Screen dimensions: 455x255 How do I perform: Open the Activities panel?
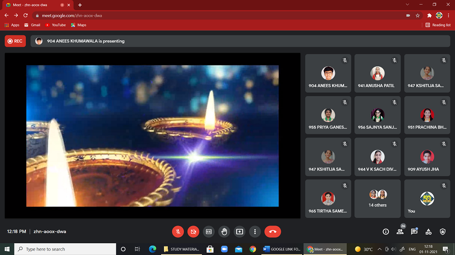pos(428,231)
